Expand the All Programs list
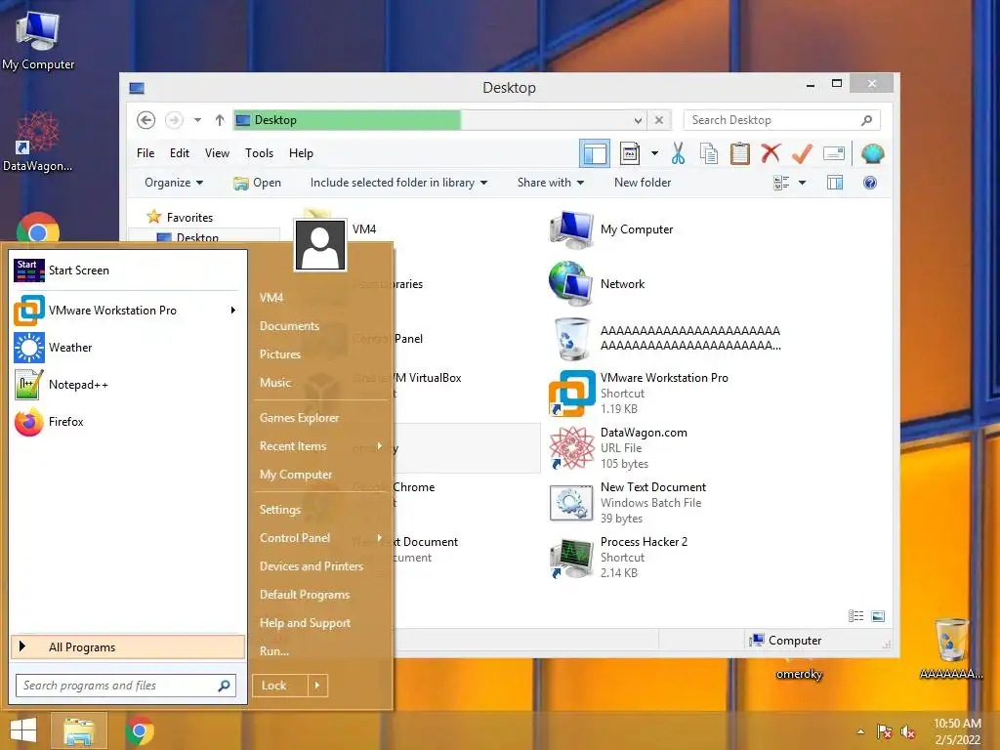The image size is (1000, 750). pos(128,646)
